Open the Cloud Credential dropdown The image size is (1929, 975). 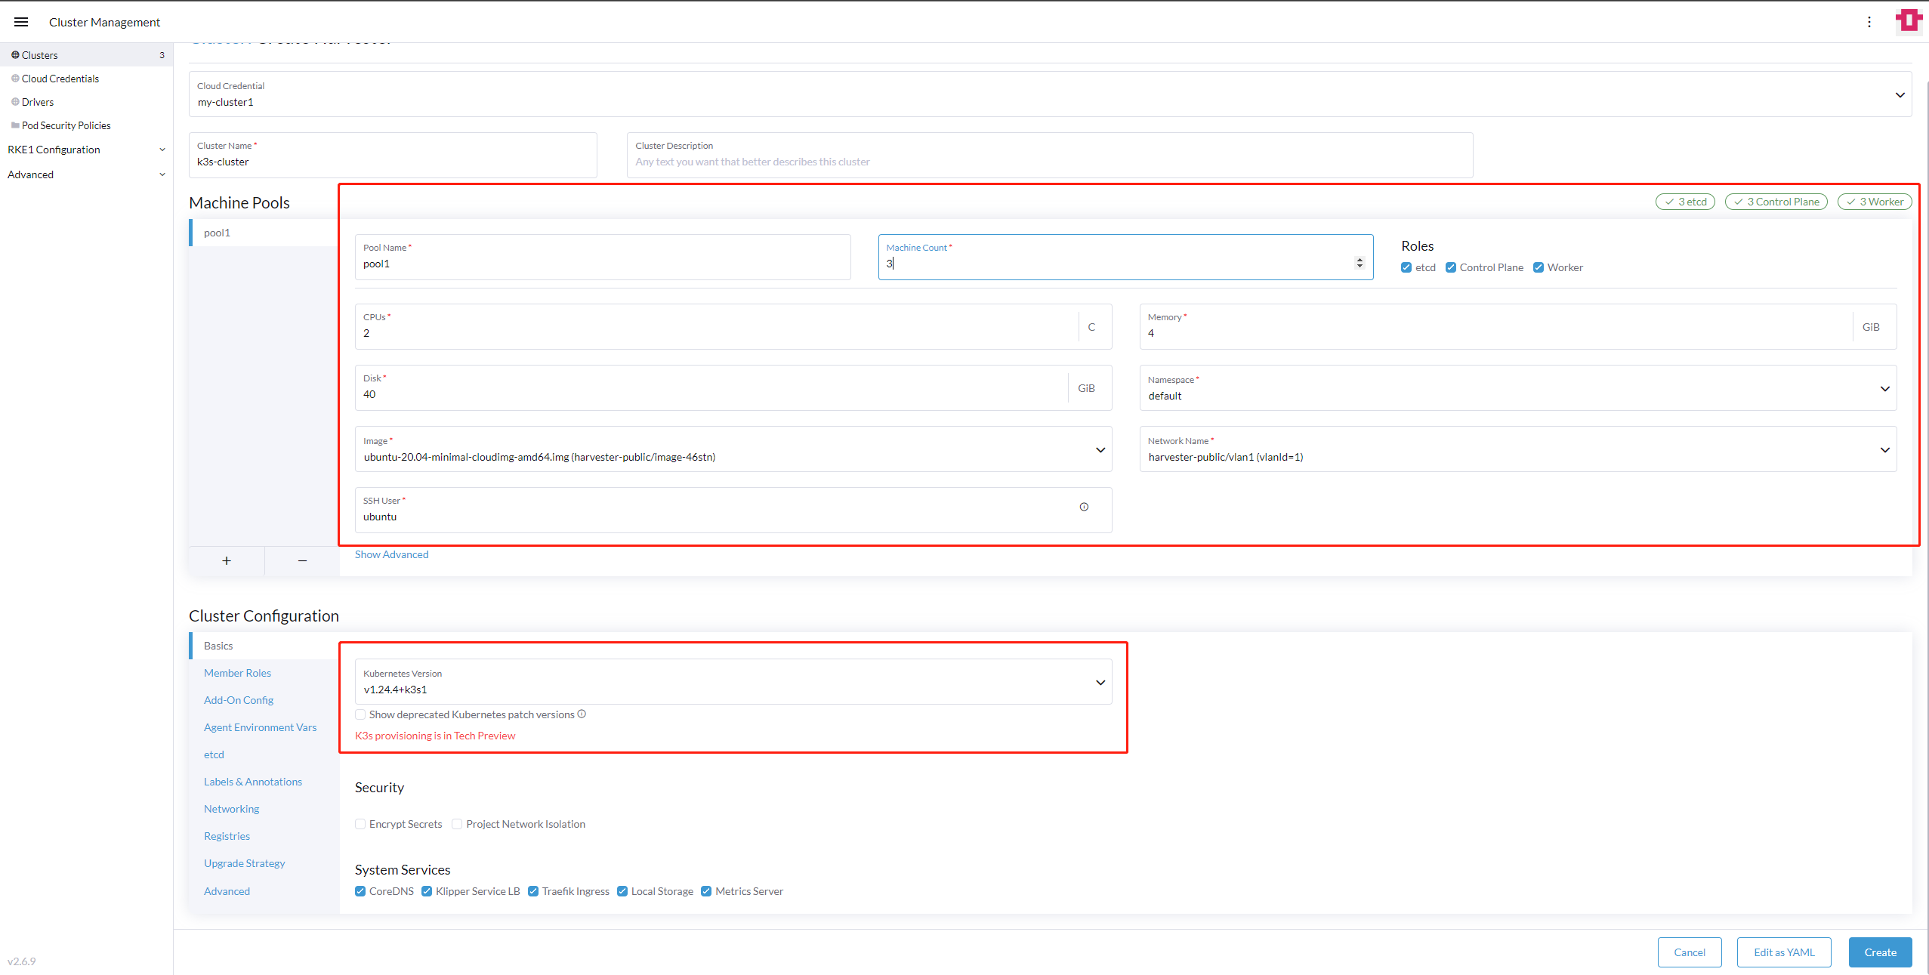[x=1050, y=94]
